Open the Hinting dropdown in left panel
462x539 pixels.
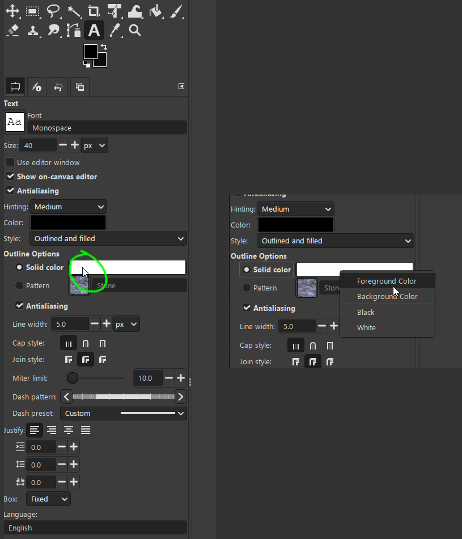point(69,207)
